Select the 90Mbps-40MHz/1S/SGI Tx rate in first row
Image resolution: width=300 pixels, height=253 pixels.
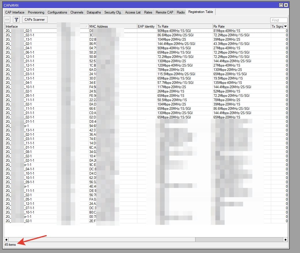click(174, 31)
